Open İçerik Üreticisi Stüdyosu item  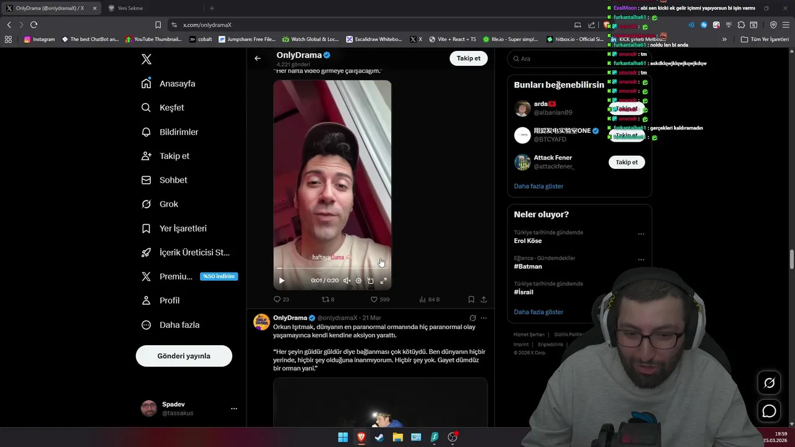(186, 252)
